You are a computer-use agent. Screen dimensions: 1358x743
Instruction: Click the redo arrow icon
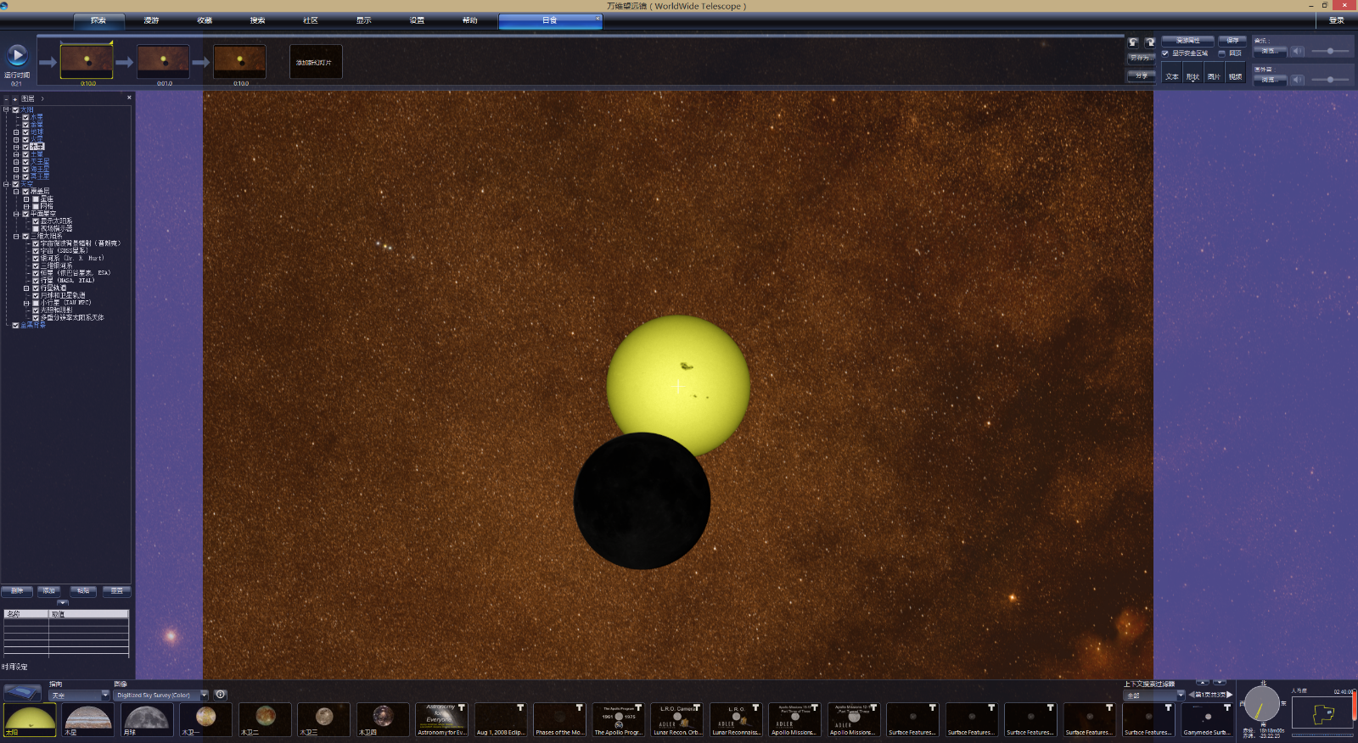[1149, 42]
